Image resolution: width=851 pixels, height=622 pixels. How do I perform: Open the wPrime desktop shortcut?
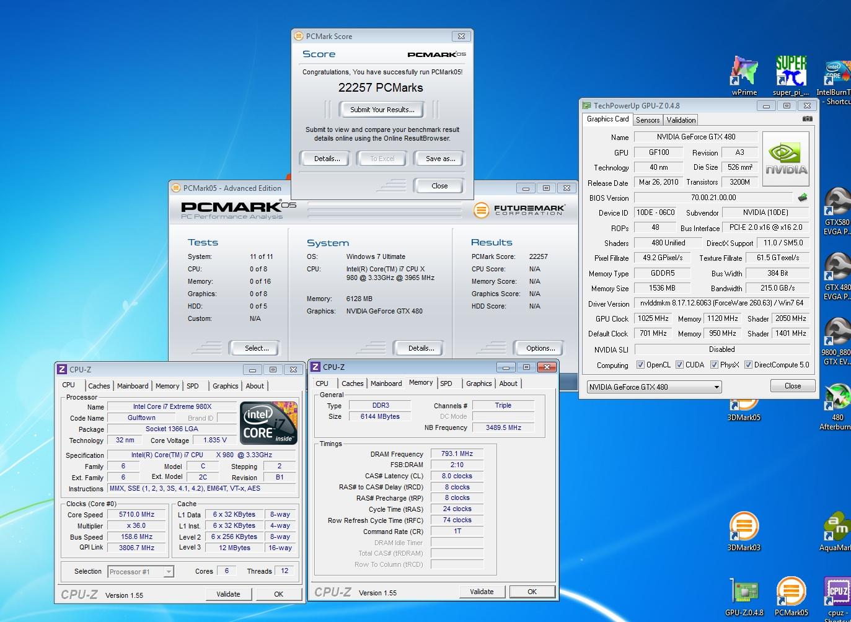(x=744, y=74)
